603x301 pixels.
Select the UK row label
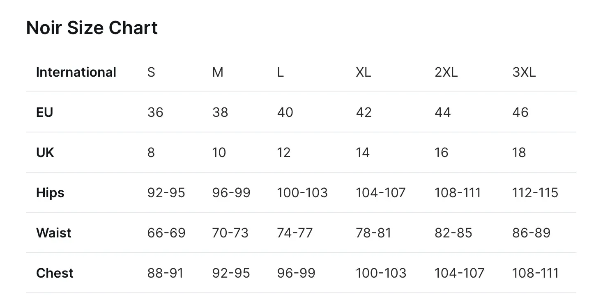tap(45, 153)
